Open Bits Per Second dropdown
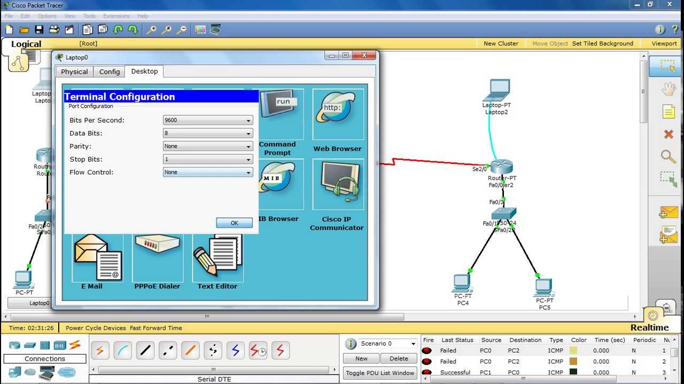 pyautogui.click(x=208, y=121)
